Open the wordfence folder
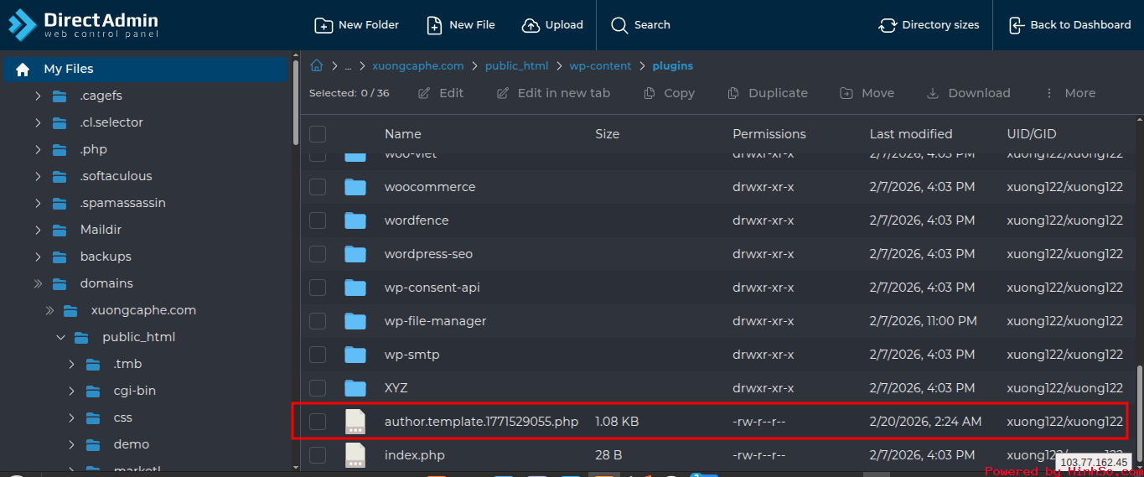1144x477 pixels. point(417,220)
